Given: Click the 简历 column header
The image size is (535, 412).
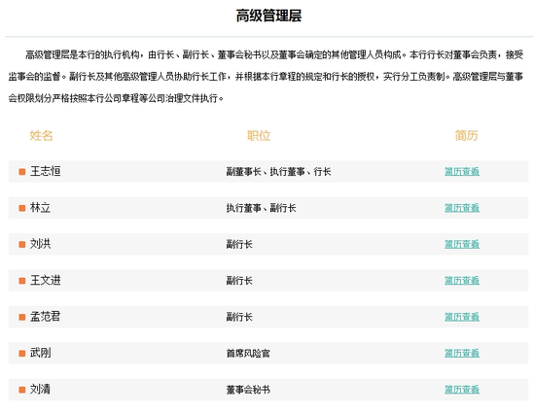Looking at the screenshot, I should tap(466, 136).
